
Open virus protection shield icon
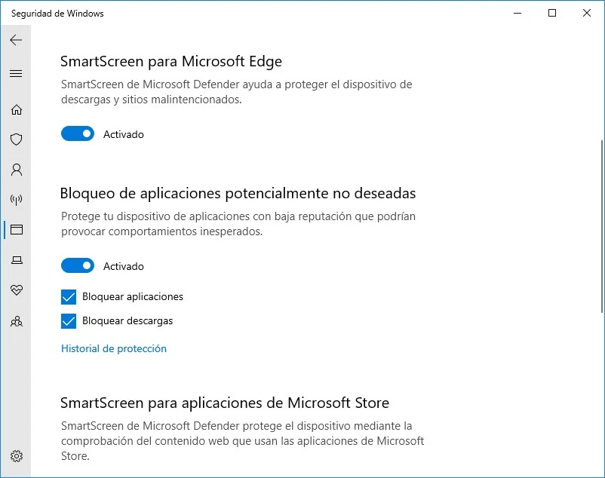[16, 139]
